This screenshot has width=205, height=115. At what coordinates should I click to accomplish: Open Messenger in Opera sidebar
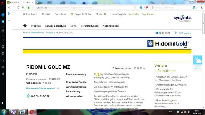coord(3,15)
